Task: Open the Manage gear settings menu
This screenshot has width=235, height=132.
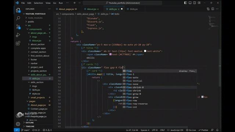Action: tap(18, 124)
